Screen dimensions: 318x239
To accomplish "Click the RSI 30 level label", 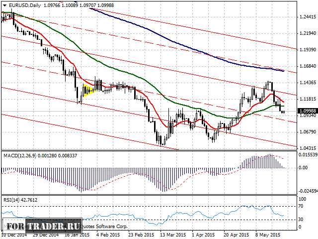I will click(x=301, y=219).
